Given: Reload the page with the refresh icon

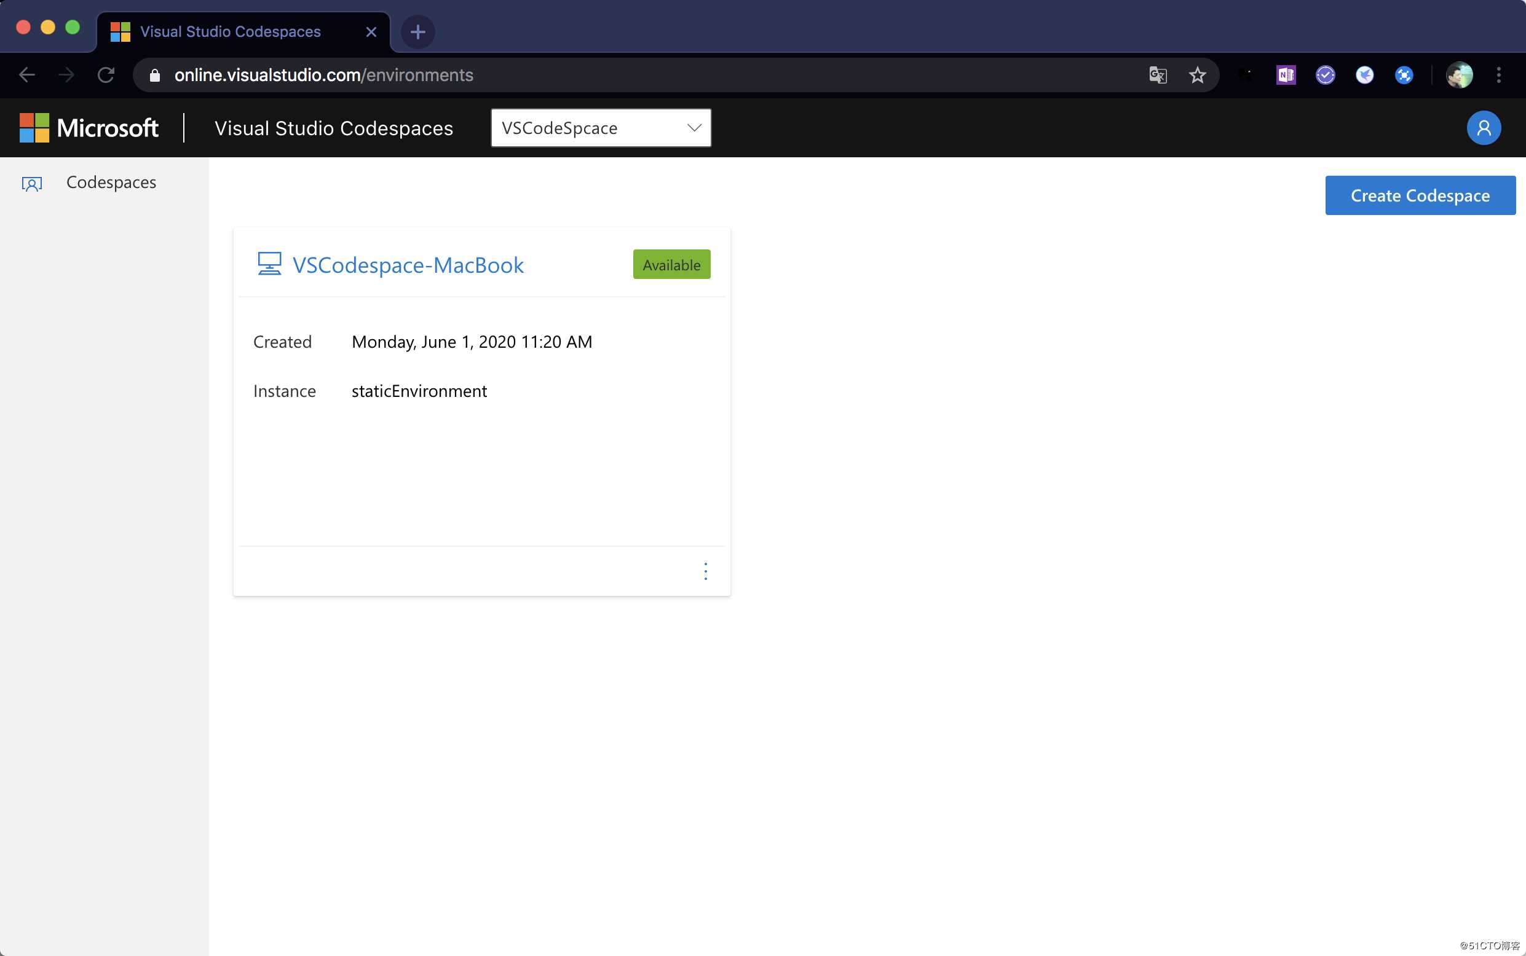Looking at the screenshot, I should point(106,75).
